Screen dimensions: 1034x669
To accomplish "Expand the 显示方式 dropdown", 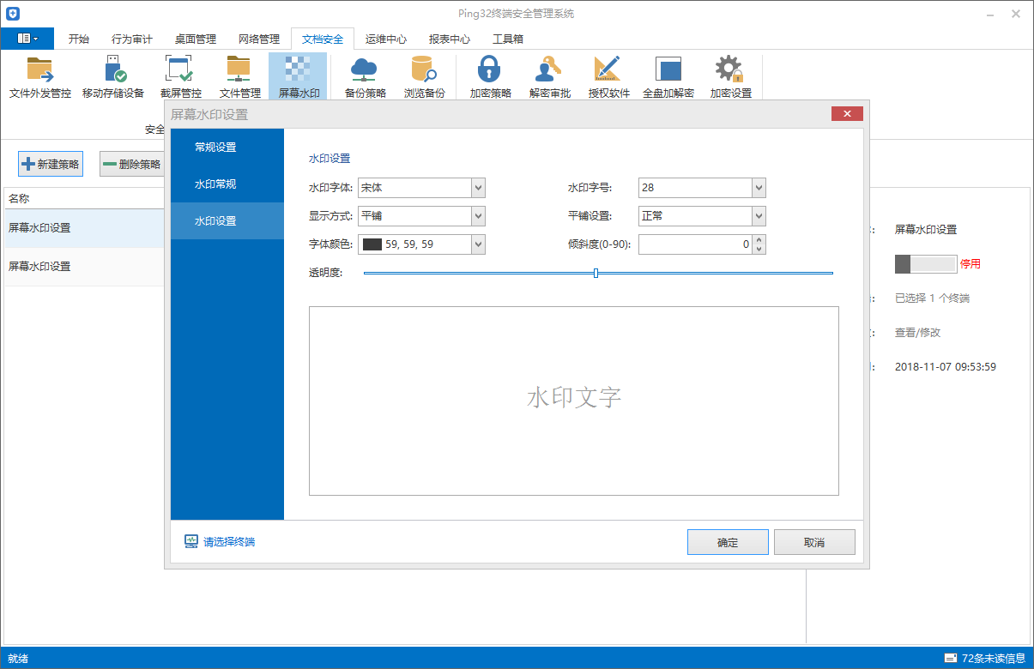I will tap(479, 216).
